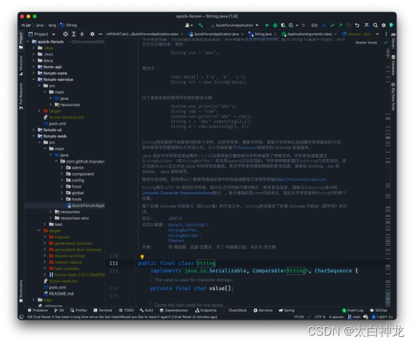415x344 pixels.
Task: Start debugging with the bug icon
Action: tap(275, 25)
